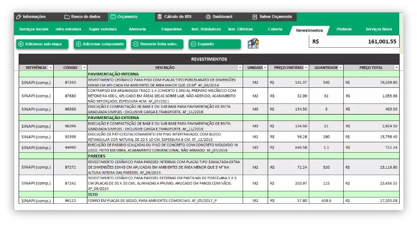Screen dimensions: 417x225
Task: Open the PREÇO TOTAL filter dropdown
Action: 397,68
